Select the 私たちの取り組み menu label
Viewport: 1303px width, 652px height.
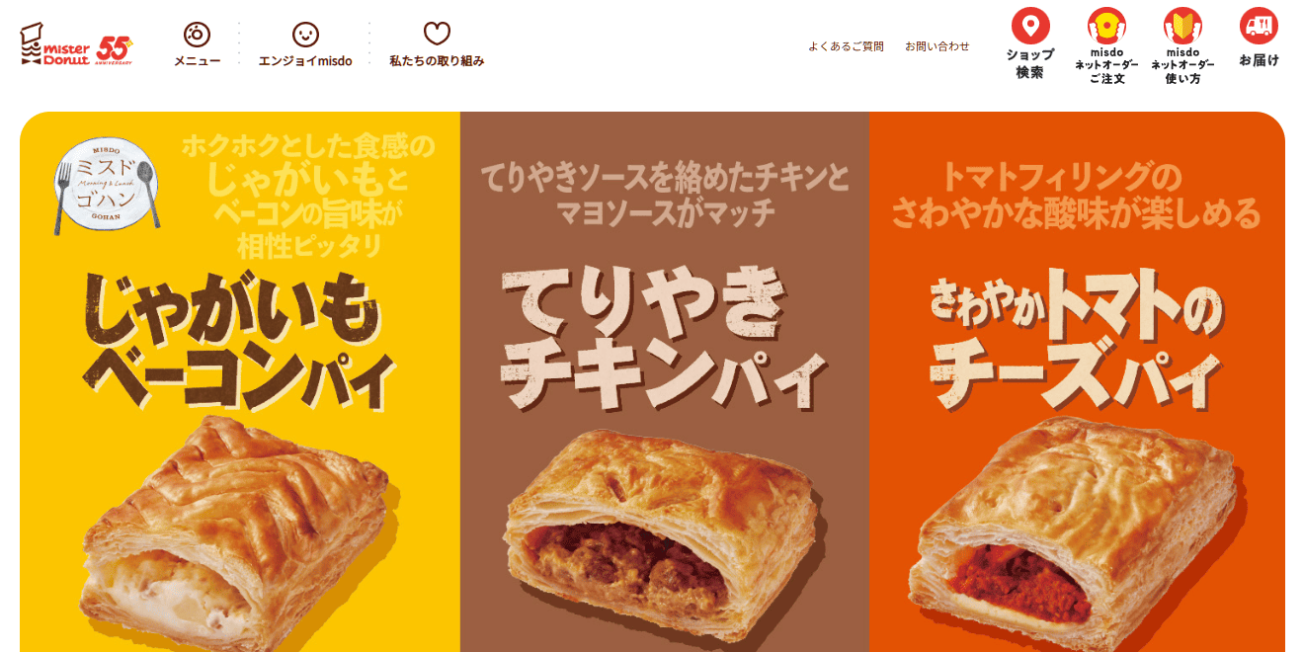coord(437,61)
